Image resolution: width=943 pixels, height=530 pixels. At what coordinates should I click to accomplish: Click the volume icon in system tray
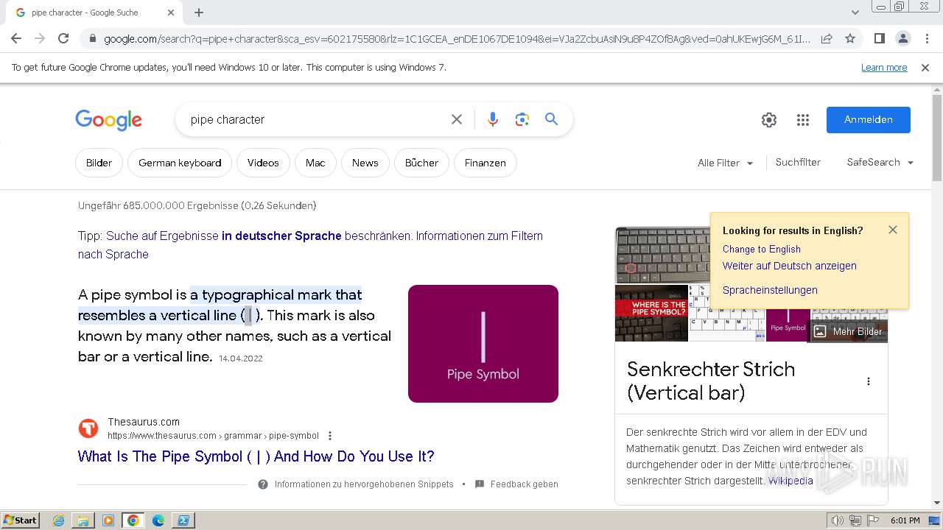838,520
